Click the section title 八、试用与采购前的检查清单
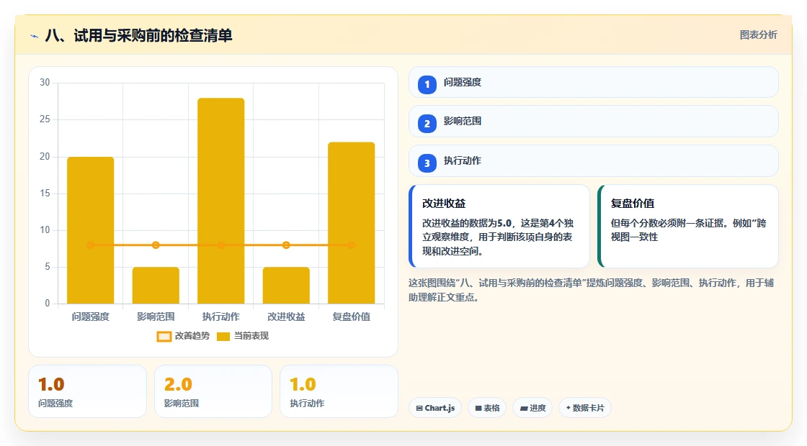 tap(138, 35)
